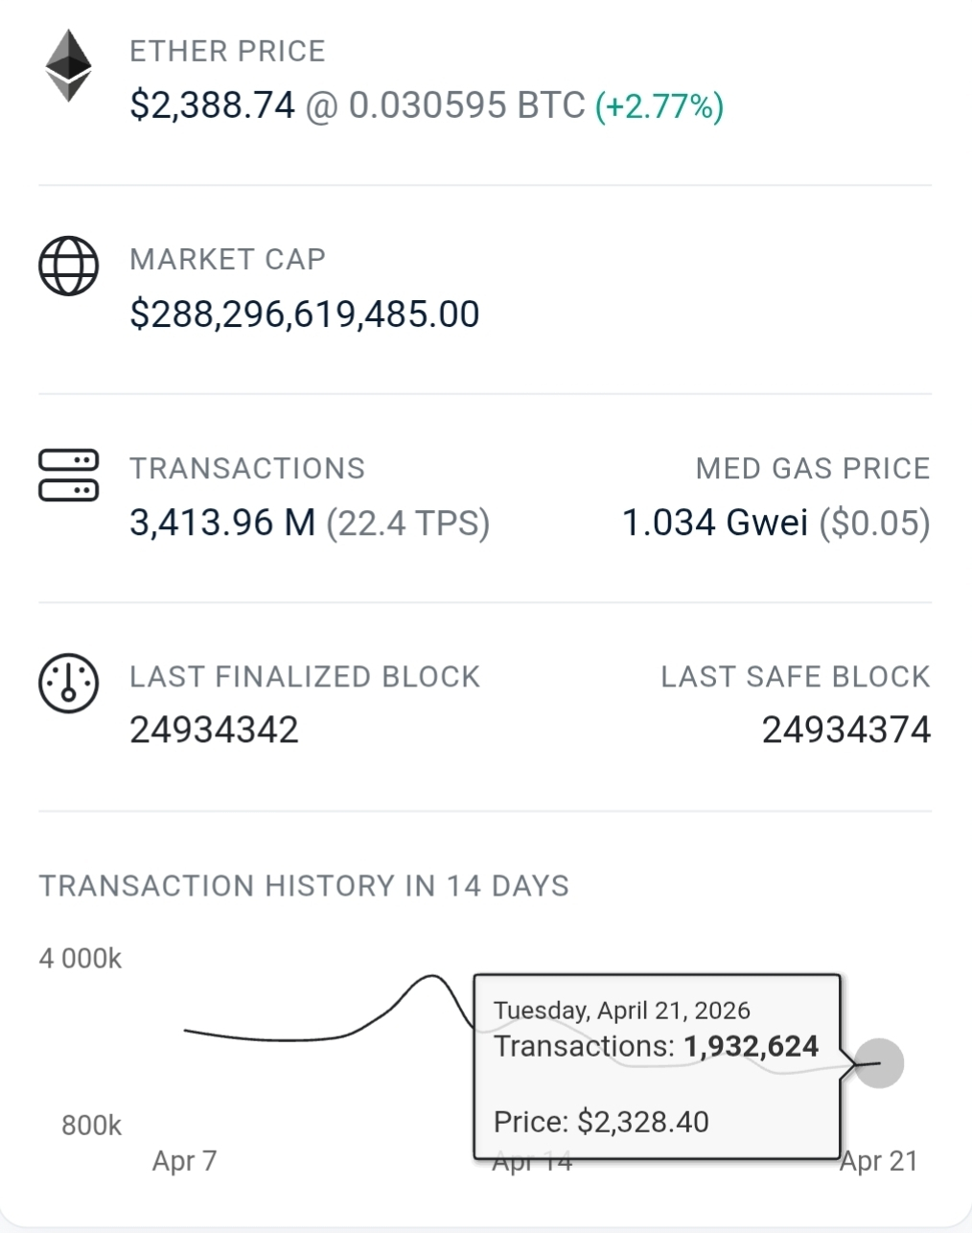Click the $0.05 gas cost value
972x1233 pixels.
pyautogui.click(x=874, y=523)
